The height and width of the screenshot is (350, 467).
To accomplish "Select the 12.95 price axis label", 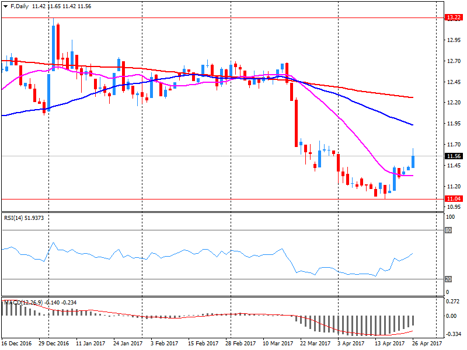I will [x=454, y=40].
